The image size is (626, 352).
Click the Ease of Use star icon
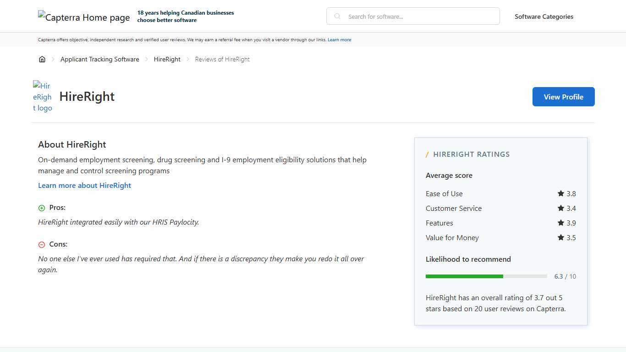click(x=560, y=193)
